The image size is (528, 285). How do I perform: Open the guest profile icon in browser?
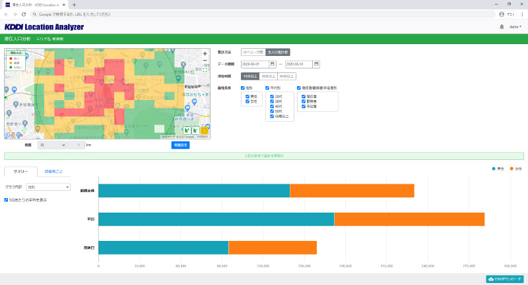pos(502,14)
